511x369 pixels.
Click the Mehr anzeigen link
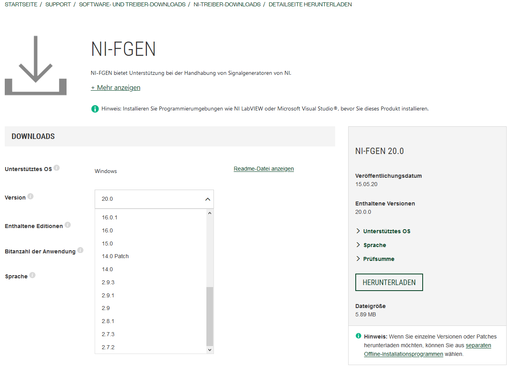116,87
